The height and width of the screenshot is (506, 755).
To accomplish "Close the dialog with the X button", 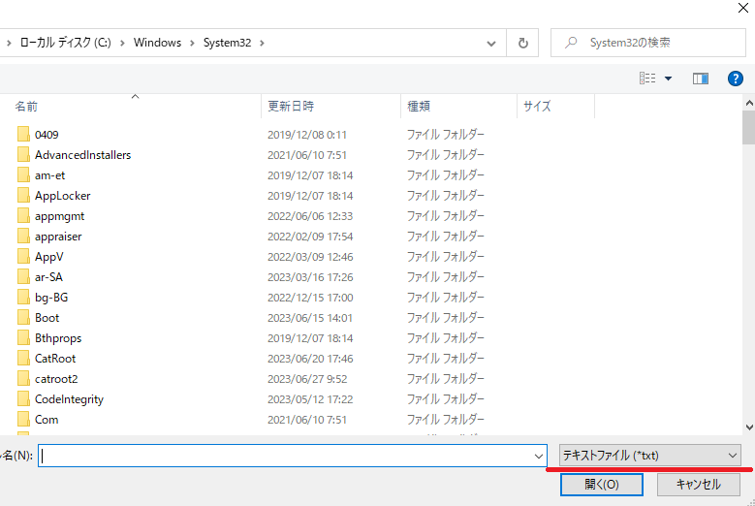I will point(743,8).
